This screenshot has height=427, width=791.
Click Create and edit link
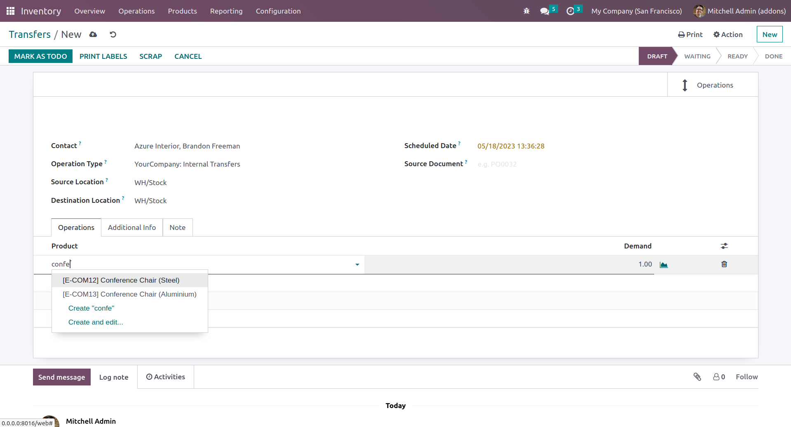pos(96,322)
